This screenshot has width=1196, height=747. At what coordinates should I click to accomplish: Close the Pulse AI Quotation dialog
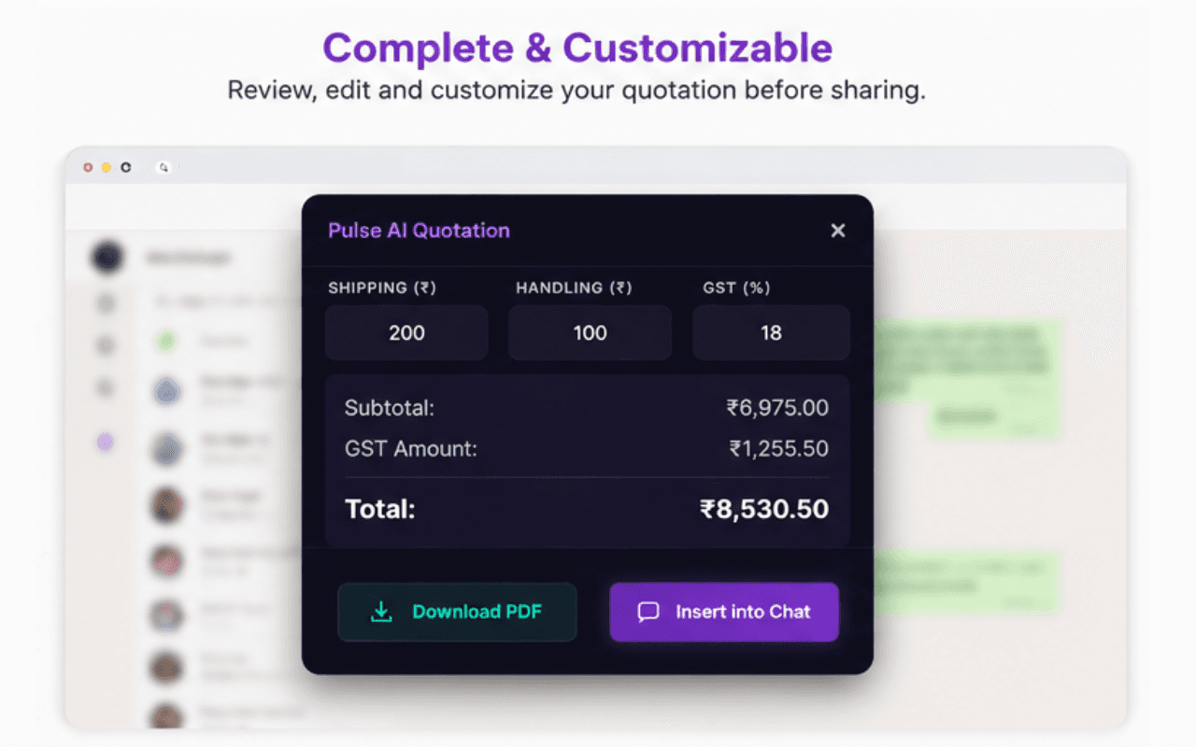[838, 231]
